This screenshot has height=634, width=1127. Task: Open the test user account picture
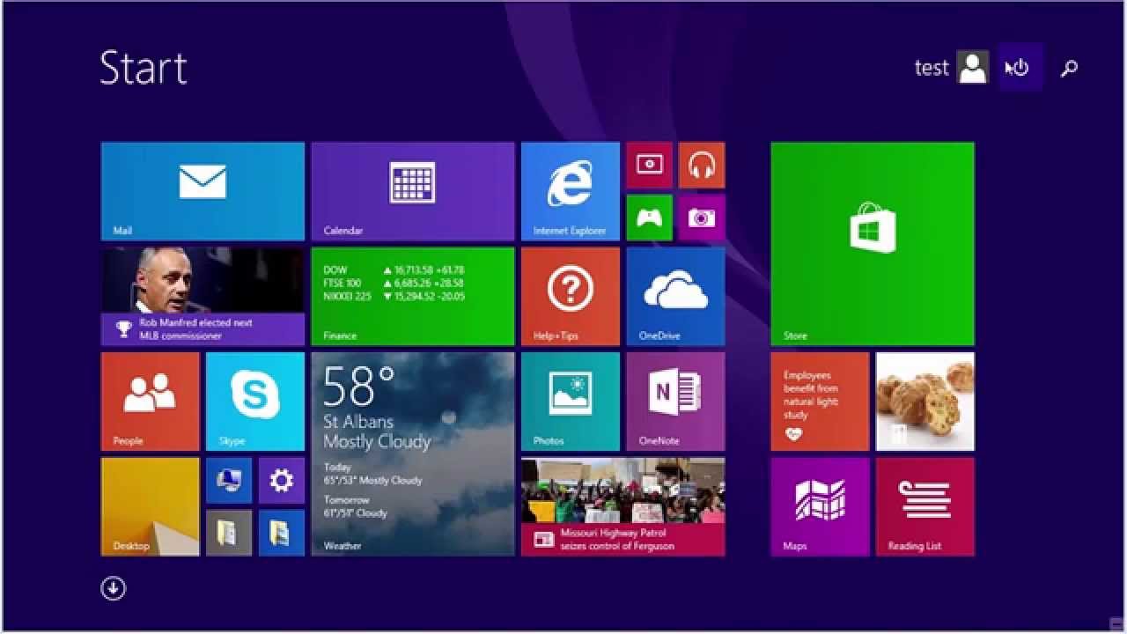tap(972, 67)
